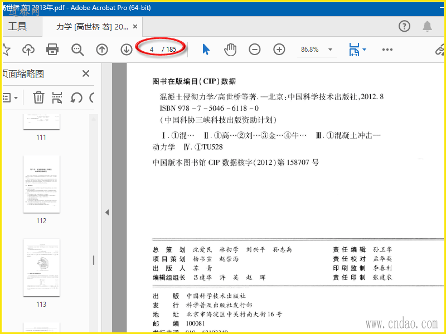Print the document
The width and height of the screenshot is (446, 334).
point(52,50)
